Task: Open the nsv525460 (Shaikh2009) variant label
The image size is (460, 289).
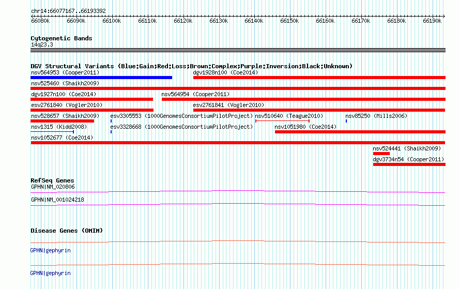Action: click(x=65, y=83)
